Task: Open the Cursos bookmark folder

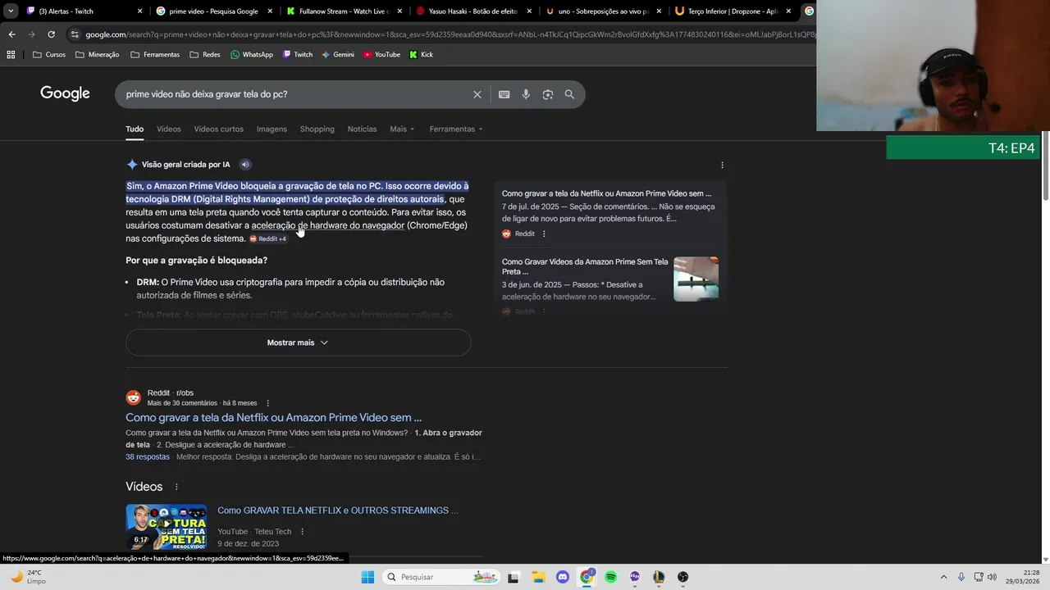Action: [x=49, y=54]
